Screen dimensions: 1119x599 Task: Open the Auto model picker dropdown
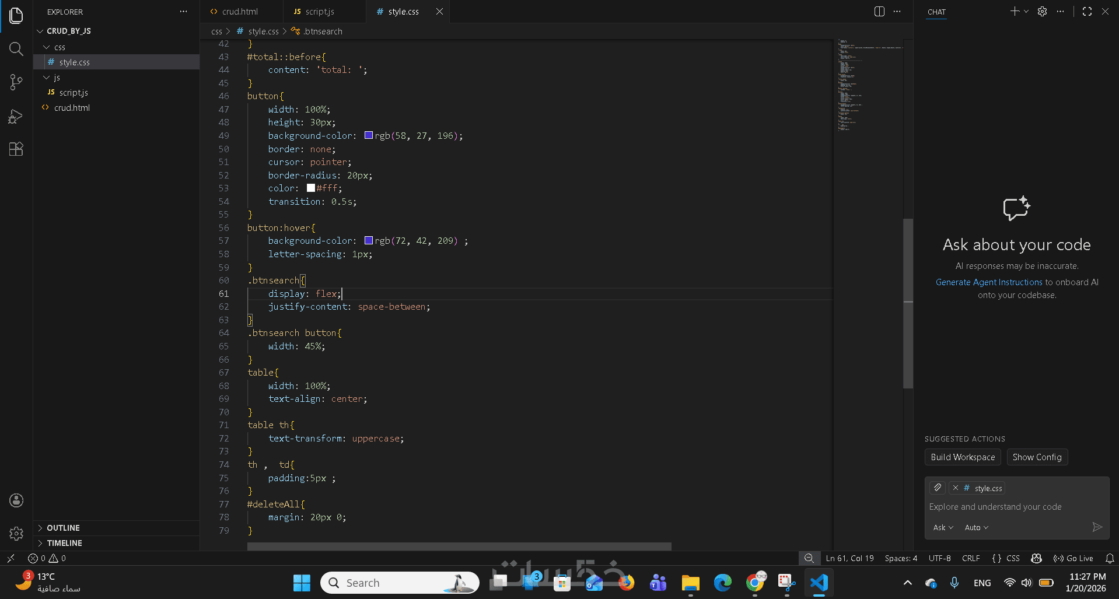pos(976,527)
